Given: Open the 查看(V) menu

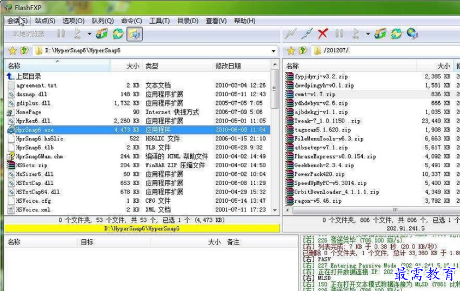Looking at the screenshot, I should click(216, 21).
